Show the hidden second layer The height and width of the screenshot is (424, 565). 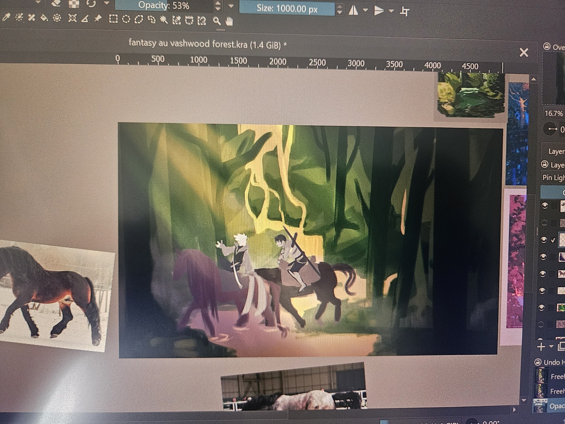click(544, 223)
